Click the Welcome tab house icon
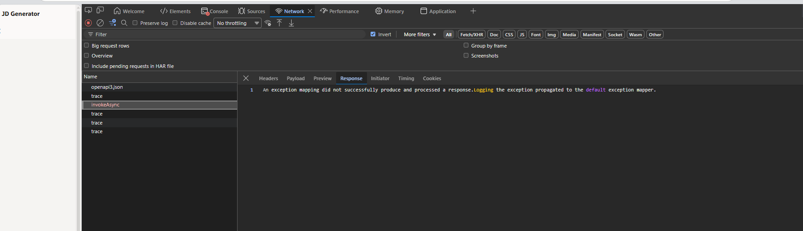 (117, 11)
